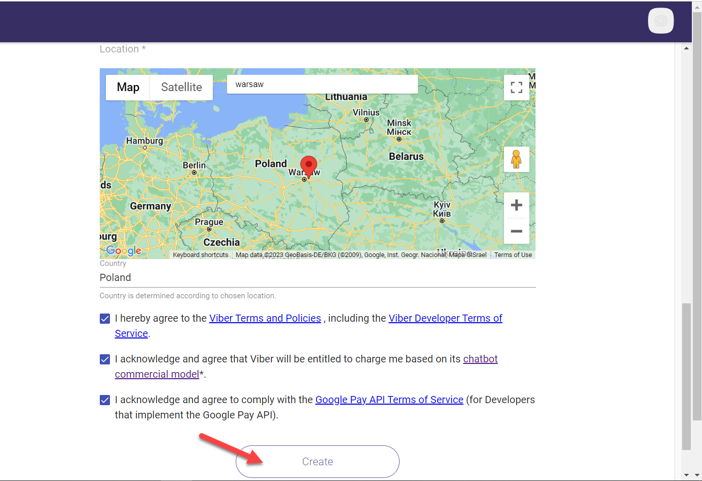Click the Prague label on map

(x=209, y=222)
